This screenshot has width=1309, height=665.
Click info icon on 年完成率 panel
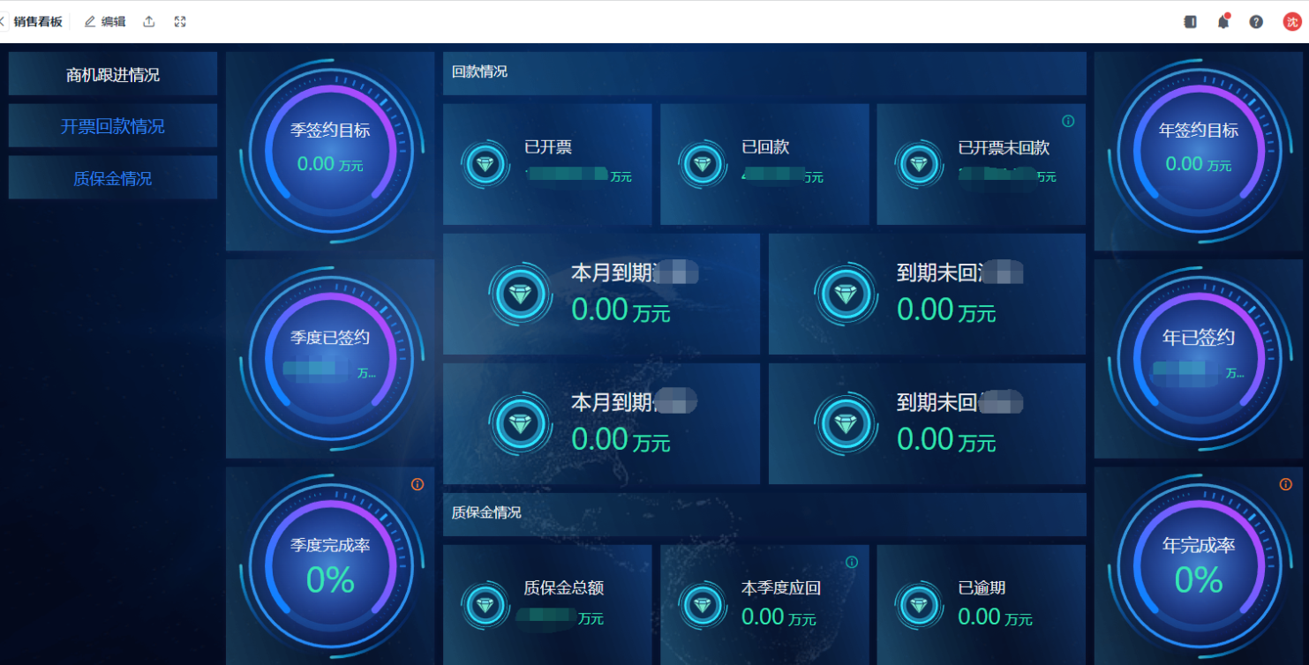(1286, 484)
